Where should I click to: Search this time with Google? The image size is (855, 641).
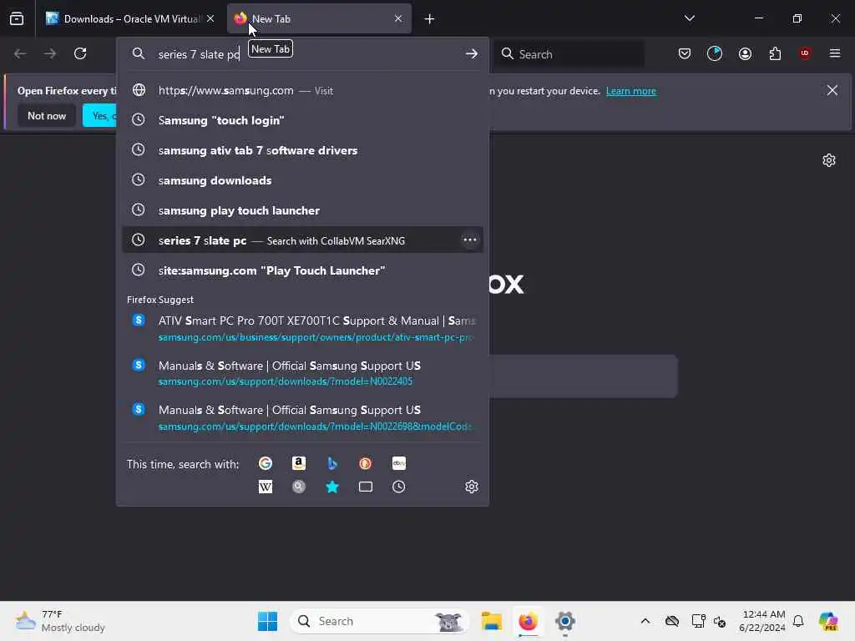265,463
